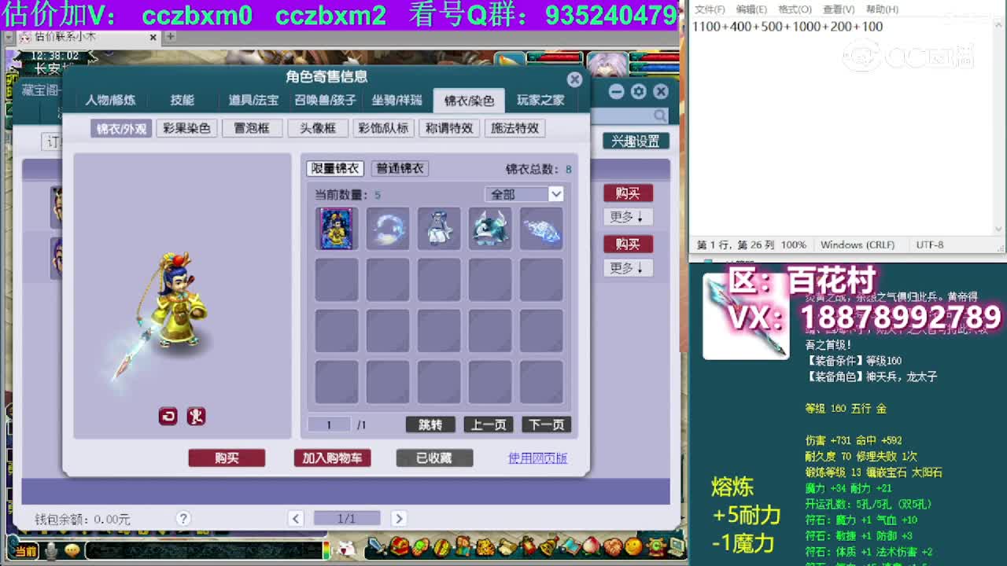The height and width of the screenshot is (566, 1007).
Task: Switch to 坐骑/祥瑞 tab
Action: coord(397,100)
